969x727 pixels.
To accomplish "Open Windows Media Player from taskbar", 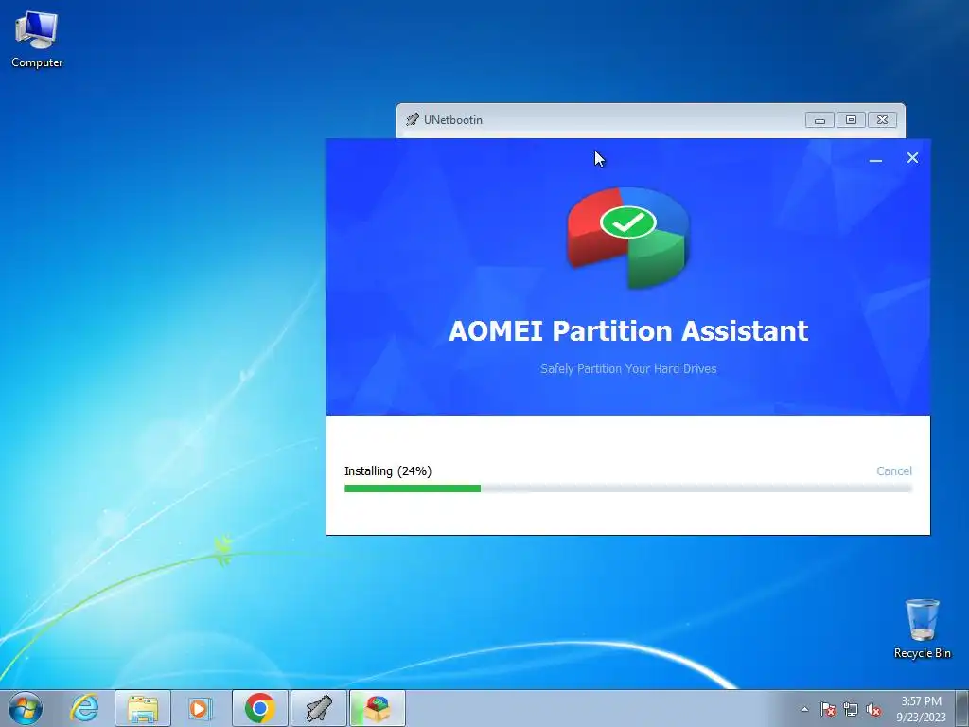I will point(201,708).
